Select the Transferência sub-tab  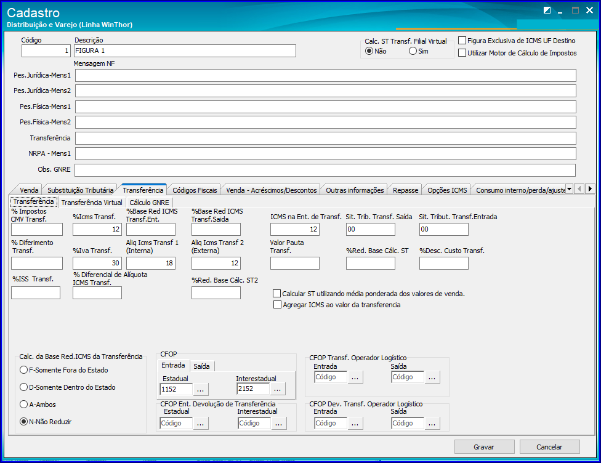34,201
